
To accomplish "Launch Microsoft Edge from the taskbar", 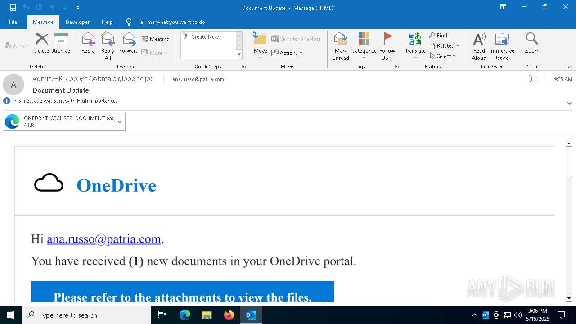I will [x=185, y=315].
